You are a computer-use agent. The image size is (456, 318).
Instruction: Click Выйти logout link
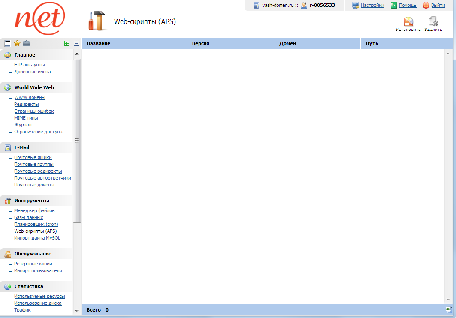[438, 5]
